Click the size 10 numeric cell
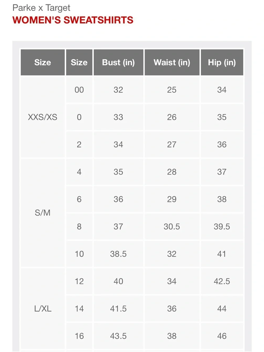This screenshot has width=264, height=352. point(79,254)
